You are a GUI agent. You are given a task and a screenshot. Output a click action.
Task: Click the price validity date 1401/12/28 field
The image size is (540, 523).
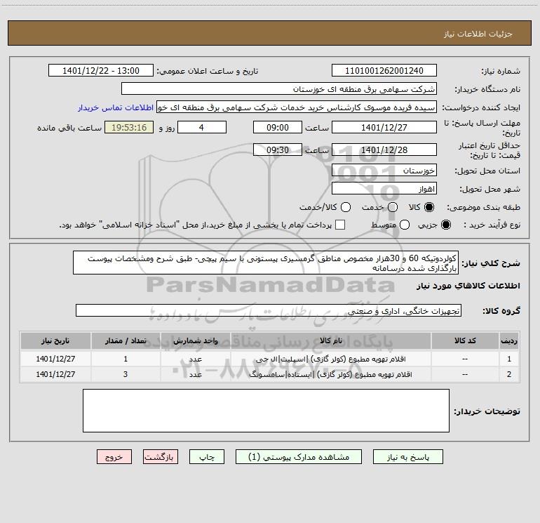pos(384,150)
